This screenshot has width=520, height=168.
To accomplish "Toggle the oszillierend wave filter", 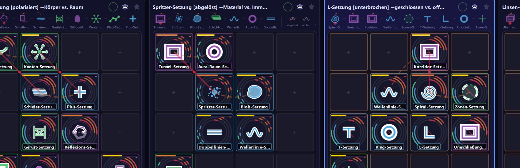I will tap(306, 19).
